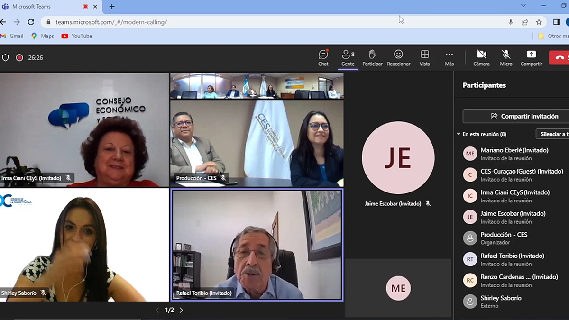Go to next page of video gallery
Viewport: 569px width, 320px height.
181,310
